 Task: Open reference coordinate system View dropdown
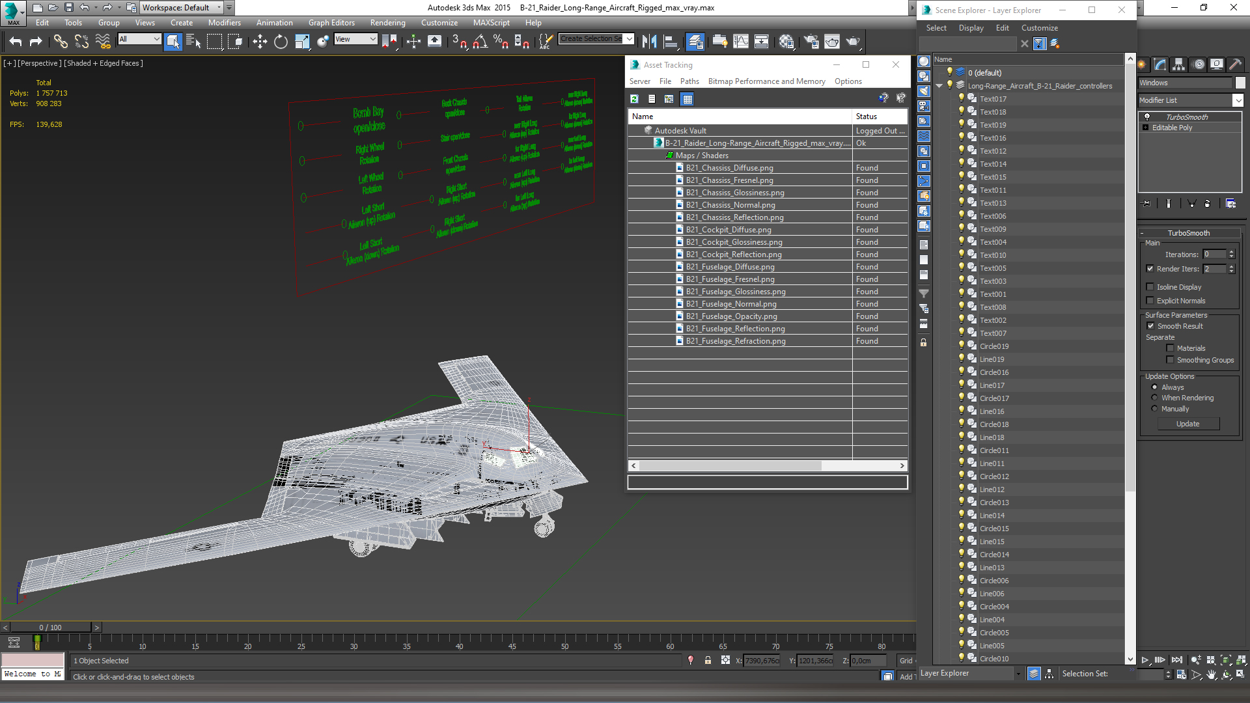coord(355,39)
